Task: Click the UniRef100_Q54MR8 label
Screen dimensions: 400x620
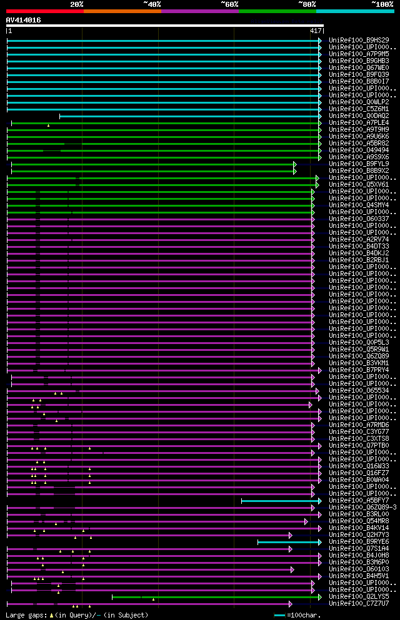Action: [x=359, y=521]
